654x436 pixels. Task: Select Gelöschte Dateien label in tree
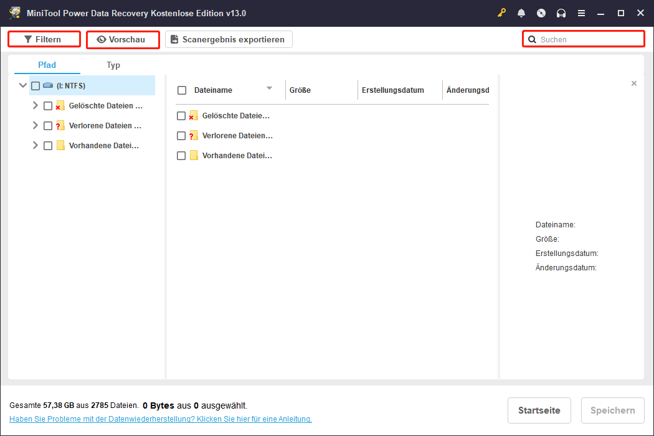(x=105, y=105)
